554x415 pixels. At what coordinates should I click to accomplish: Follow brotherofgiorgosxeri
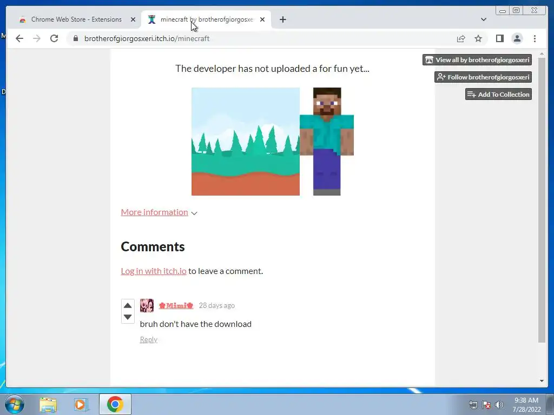click(483, 77)
